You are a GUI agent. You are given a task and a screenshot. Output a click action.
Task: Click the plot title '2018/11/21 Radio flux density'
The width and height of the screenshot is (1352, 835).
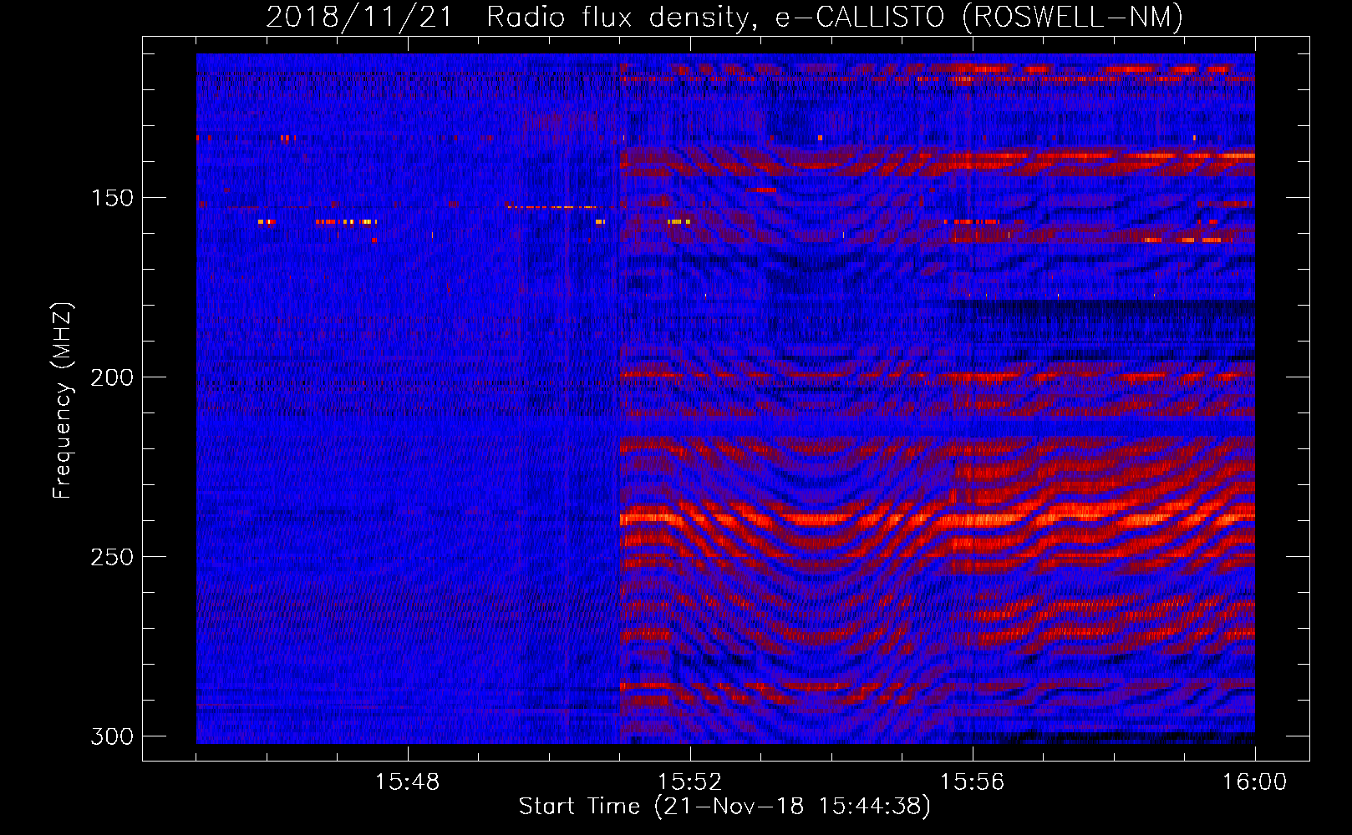click(511, 17)
